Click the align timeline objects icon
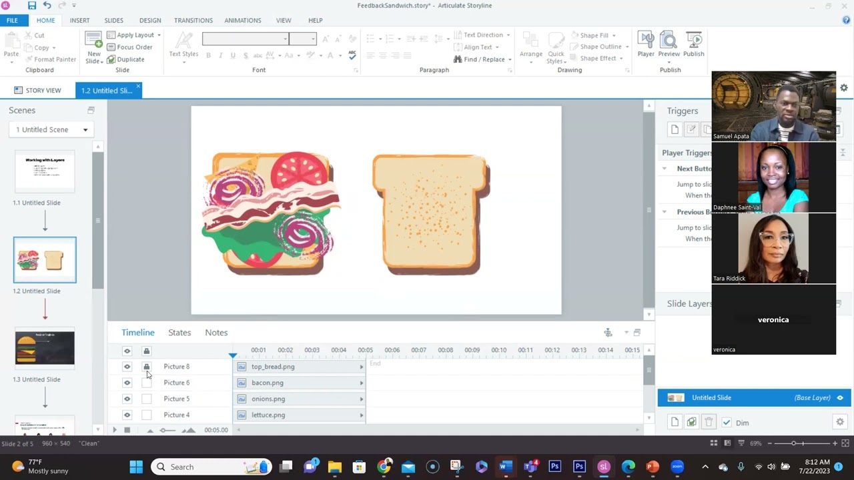854x480 pixels. (608, 333)
